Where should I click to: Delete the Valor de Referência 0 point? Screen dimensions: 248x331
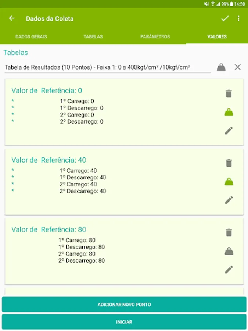[x=229, y=93]
